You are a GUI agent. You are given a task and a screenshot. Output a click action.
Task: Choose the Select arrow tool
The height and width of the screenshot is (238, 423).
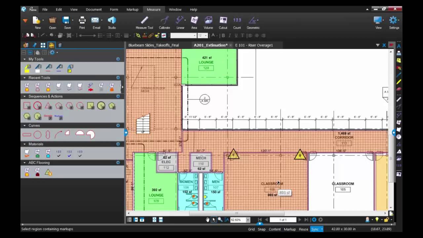[x=214, y=219]
